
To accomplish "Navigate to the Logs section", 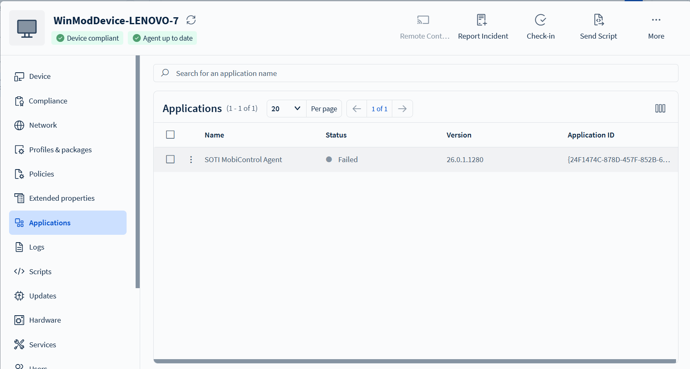I will 37,247.
